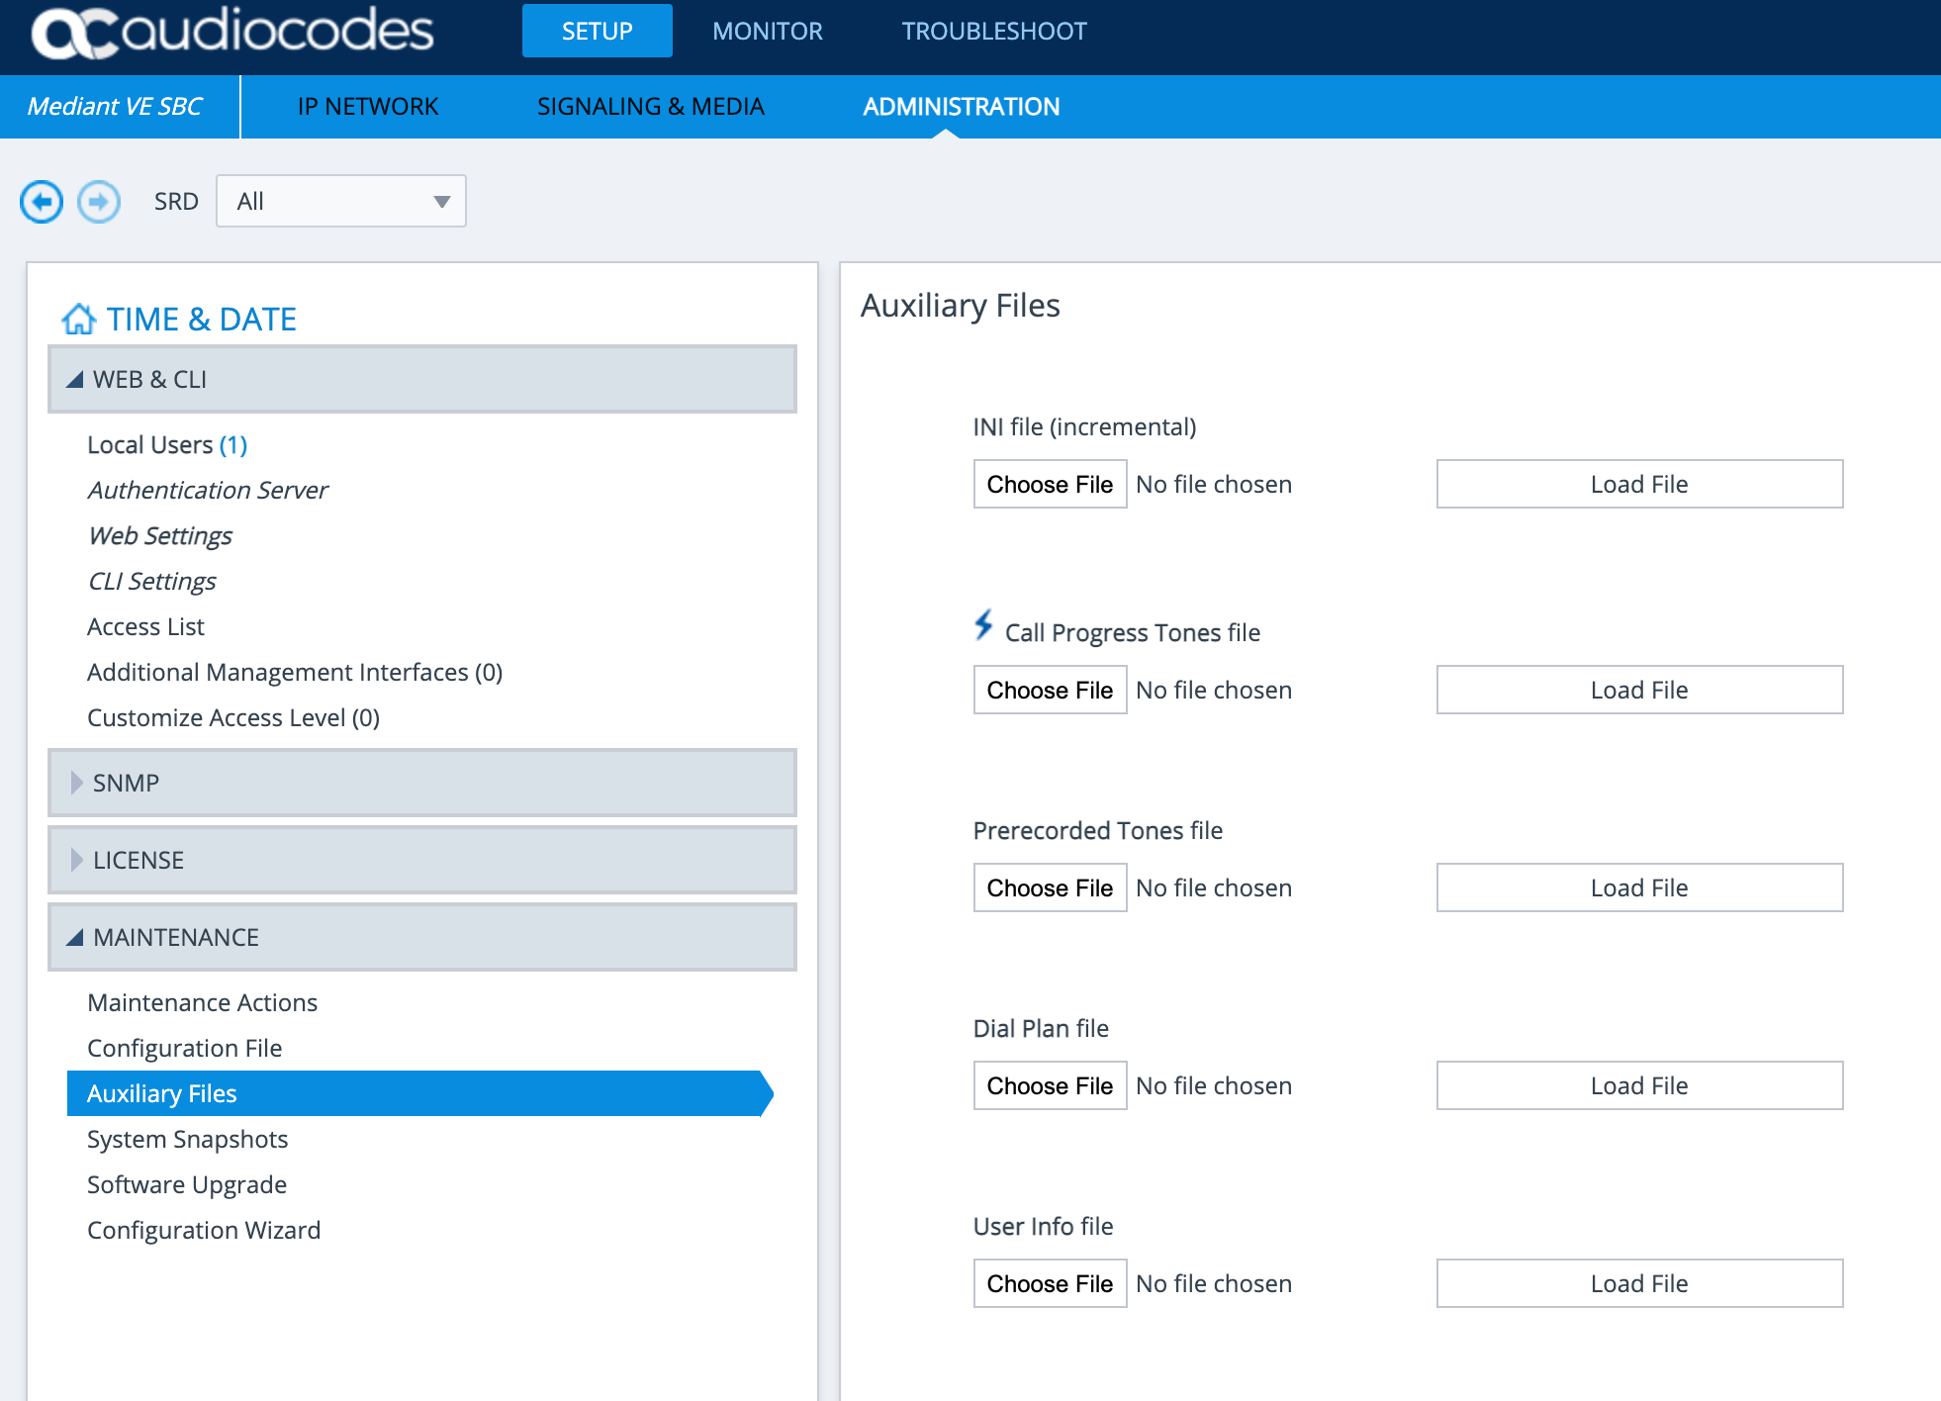Collapse the MAINTENANCE section
The height and width of the screenshot is (1401, 1941).
tap(422, 937)
